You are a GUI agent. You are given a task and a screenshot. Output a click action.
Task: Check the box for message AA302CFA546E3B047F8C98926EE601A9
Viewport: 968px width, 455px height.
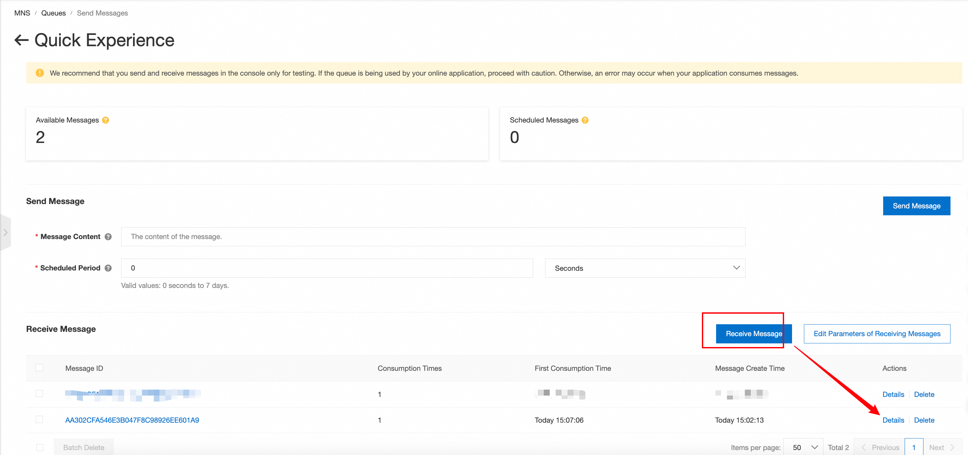(40, 419)
